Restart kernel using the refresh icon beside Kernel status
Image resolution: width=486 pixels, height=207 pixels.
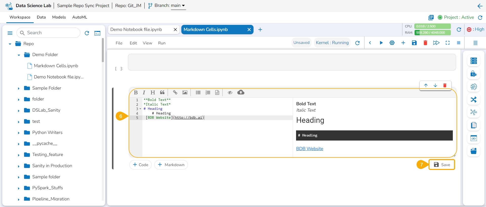point(357,43)
